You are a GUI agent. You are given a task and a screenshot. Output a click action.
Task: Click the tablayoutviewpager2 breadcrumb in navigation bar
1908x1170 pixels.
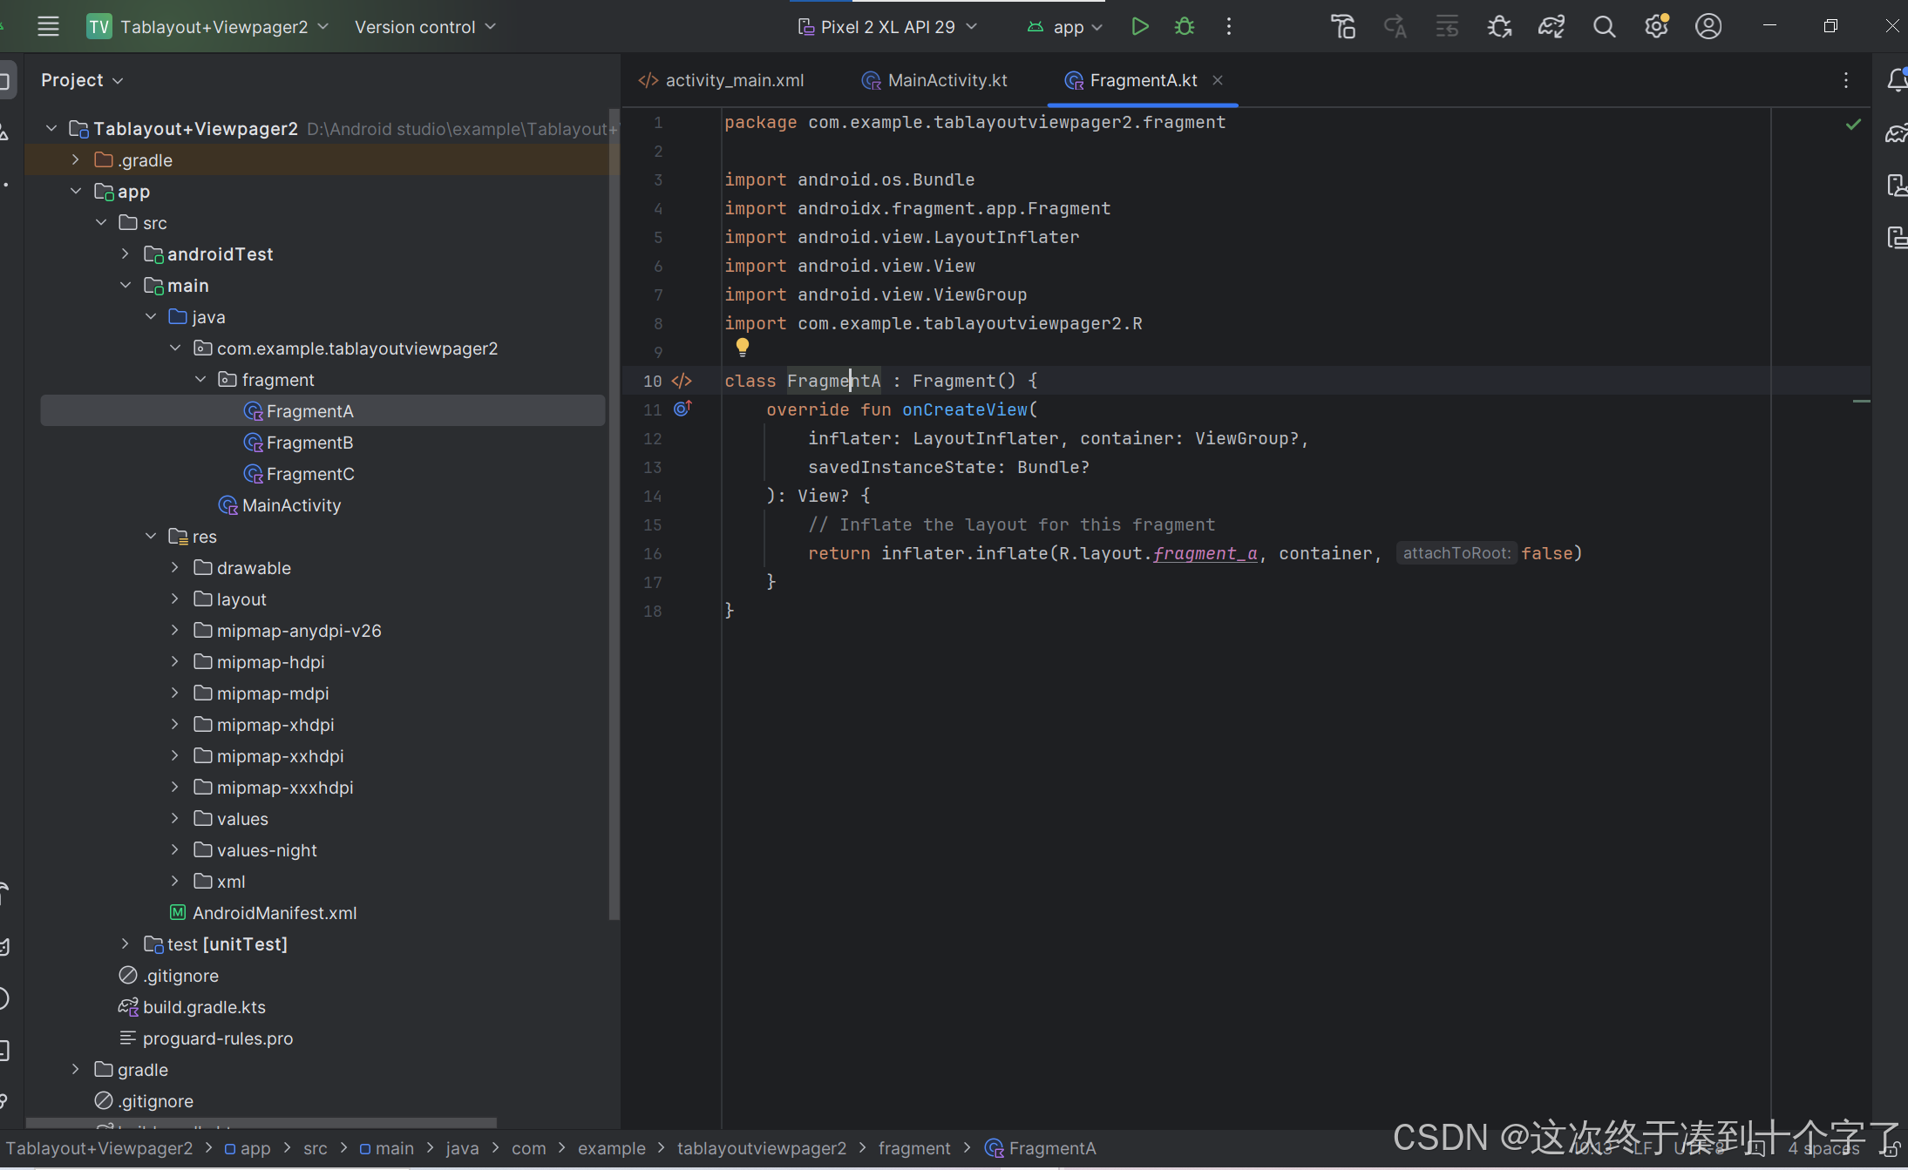tap(761, 1148)
